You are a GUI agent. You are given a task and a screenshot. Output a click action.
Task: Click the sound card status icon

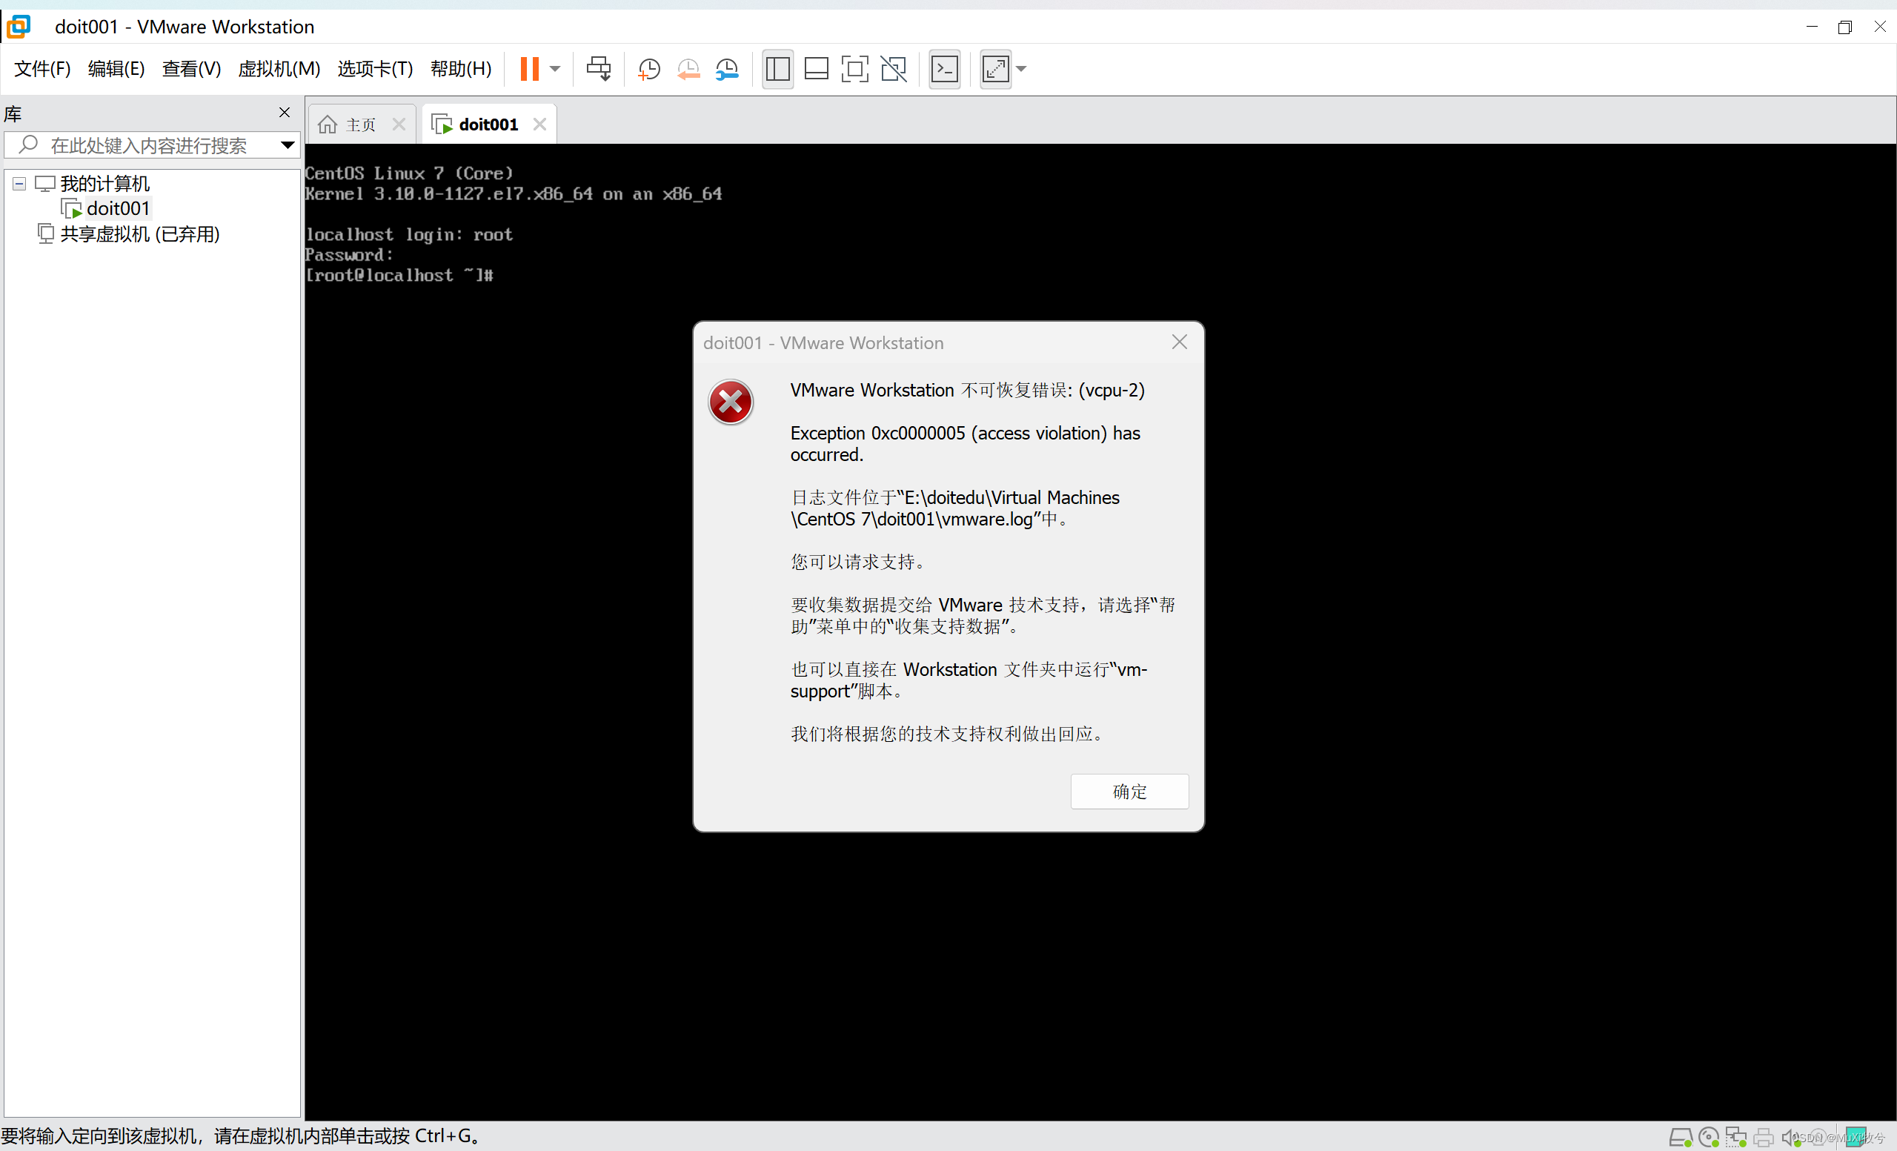coord(1790,1136)
